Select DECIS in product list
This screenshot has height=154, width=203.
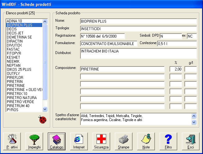click(x=24, y=29)
